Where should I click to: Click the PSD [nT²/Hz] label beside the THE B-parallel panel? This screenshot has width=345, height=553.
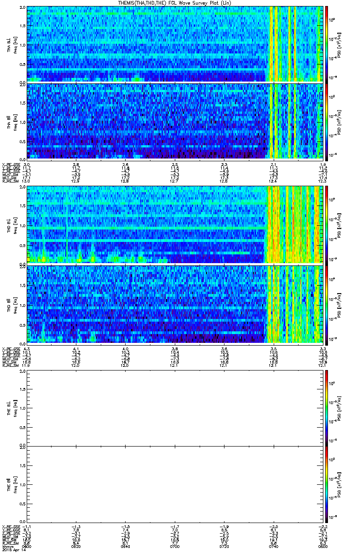[x=339, y=485]
